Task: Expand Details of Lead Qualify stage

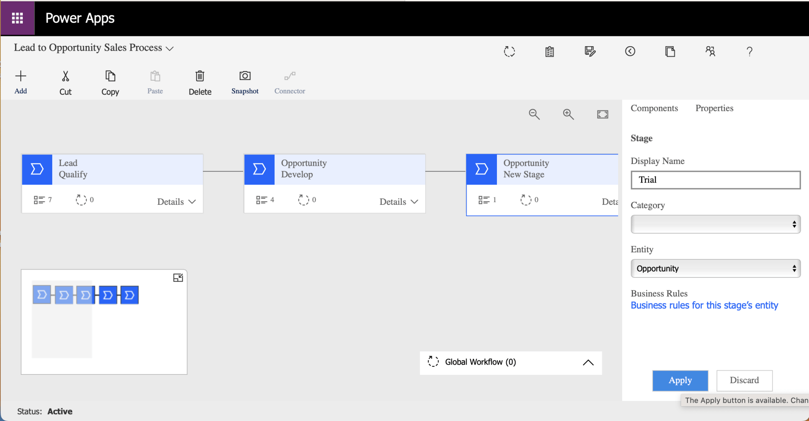Action: click(176, 201)
